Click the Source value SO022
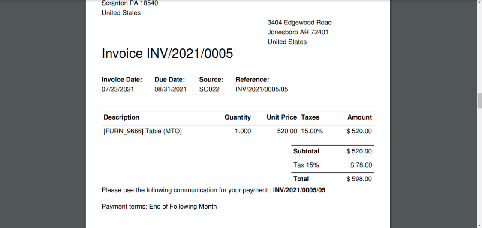This screenshot has width=482, height=228. pos(209,90)
